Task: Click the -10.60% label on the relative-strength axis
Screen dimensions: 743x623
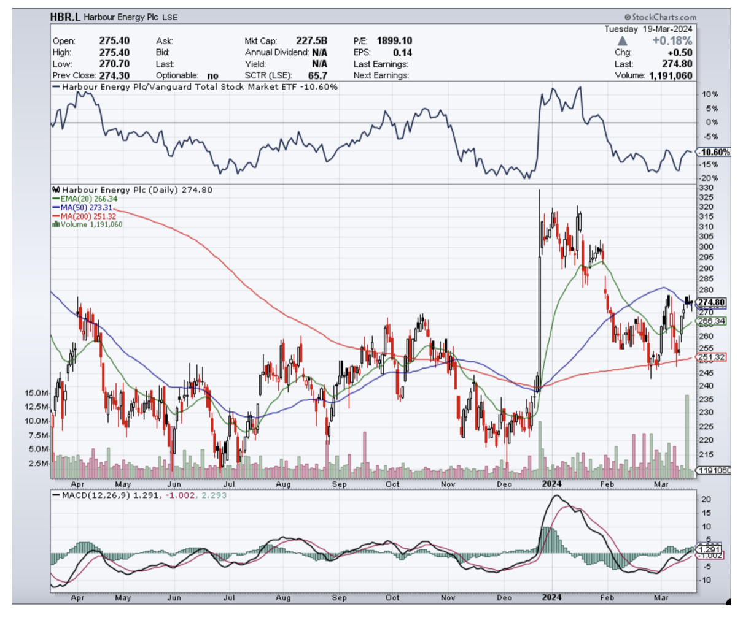Action: 715,152
